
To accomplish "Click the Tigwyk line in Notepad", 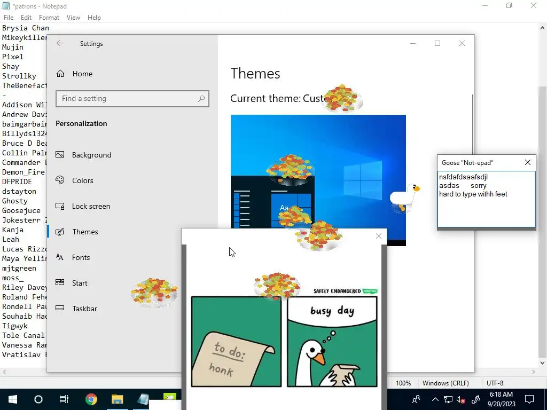I will pyautogui.click(x=14, y=326).
